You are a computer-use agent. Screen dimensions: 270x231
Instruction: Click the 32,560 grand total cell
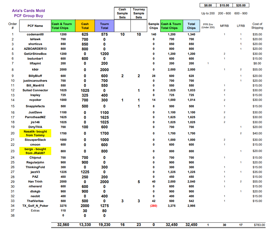tap(63, 225)
